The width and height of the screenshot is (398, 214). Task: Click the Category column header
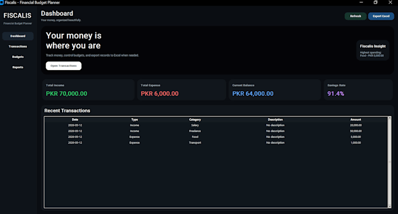click(195, 119)
